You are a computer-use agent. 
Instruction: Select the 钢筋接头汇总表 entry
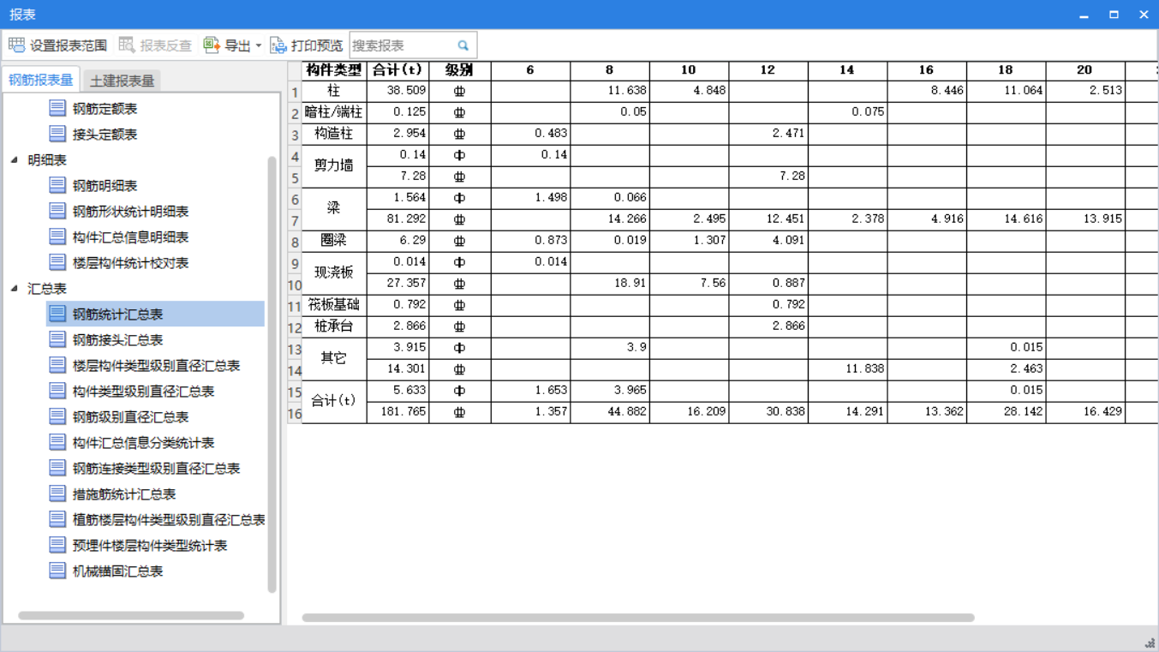point(117,340)
